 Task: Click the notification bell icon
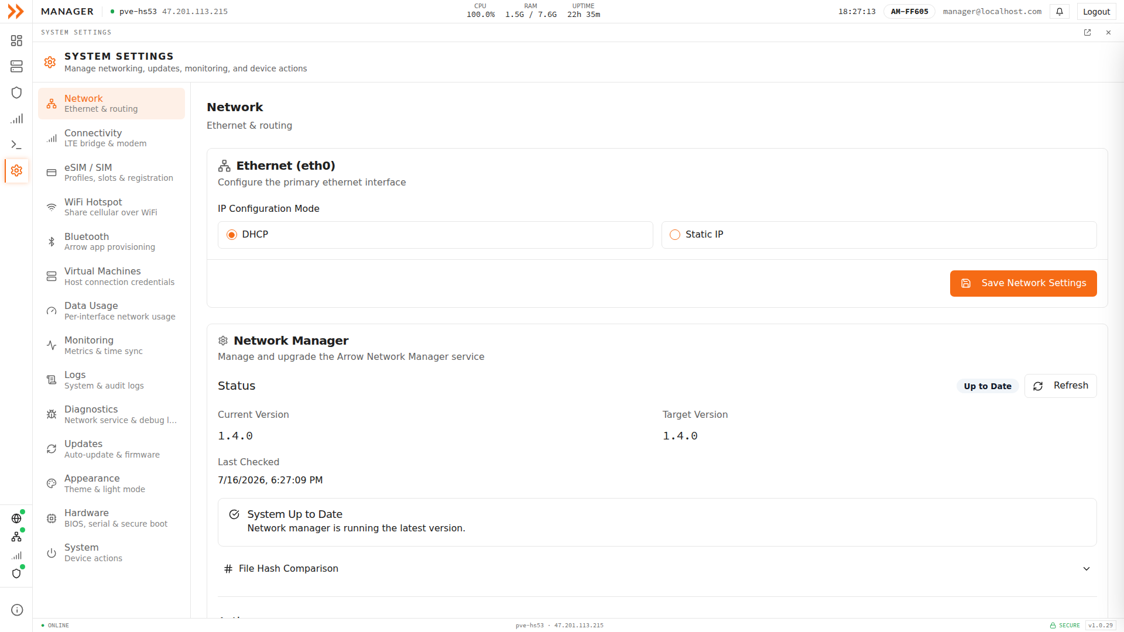tap(1060, 12)
